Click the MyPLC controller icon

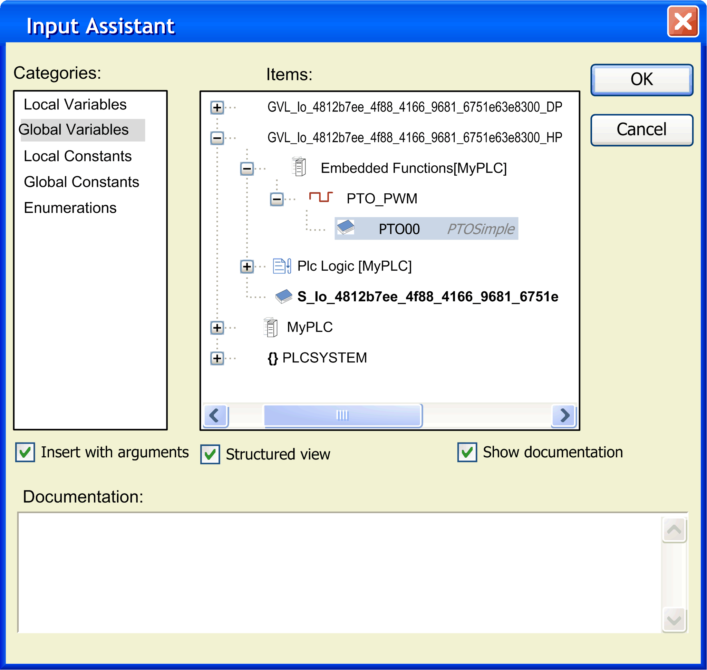tap(270, 327)
